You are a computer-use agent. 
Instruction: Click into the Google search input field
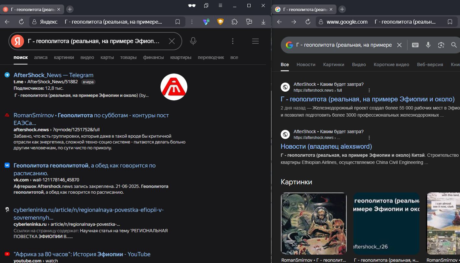click(344, 45)
